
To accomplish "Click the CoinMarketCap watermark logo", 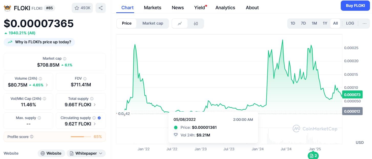I will [315, 129].
